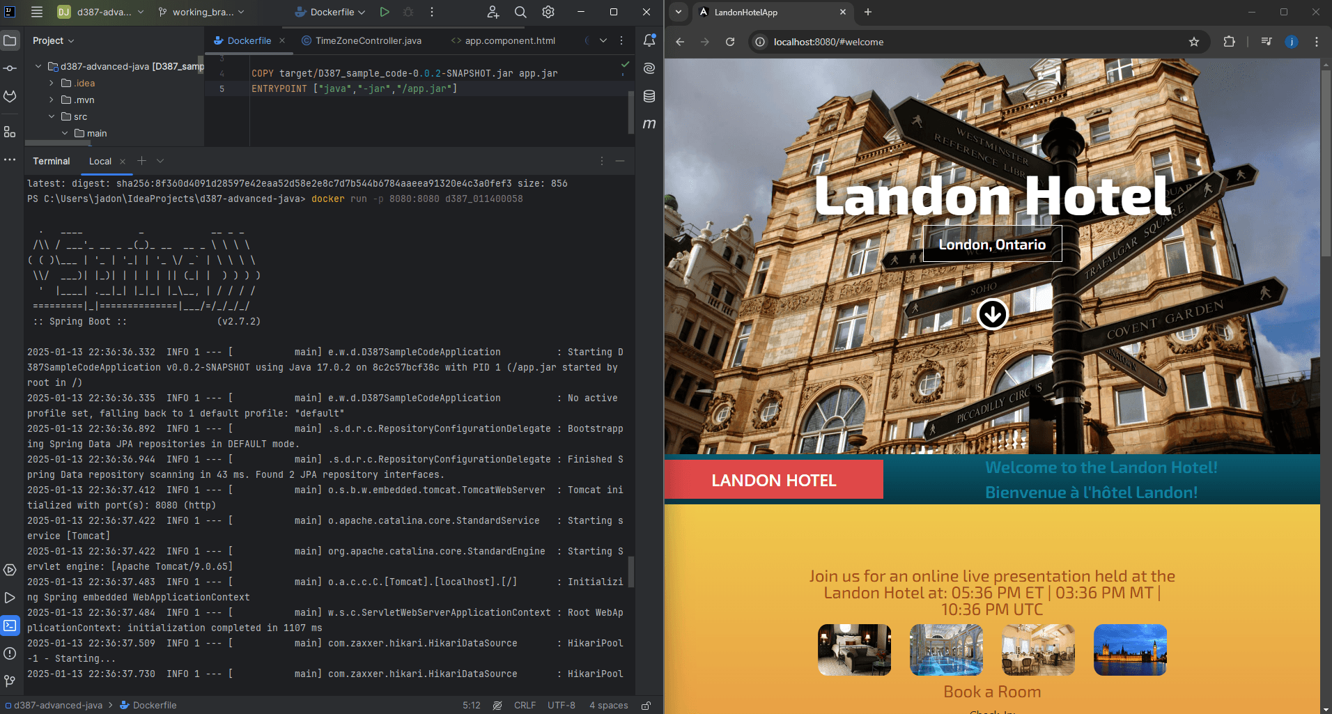Click the Run Dockerfile play icon

tap(385, 12)
